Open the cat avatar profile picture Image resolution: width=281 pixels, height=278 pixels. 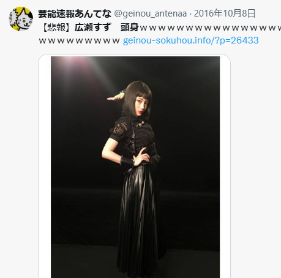pos(21,19)
